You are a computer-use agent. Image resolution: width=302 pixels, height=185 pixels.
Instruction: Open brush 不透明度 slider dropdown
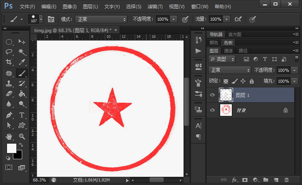point(174,19)
